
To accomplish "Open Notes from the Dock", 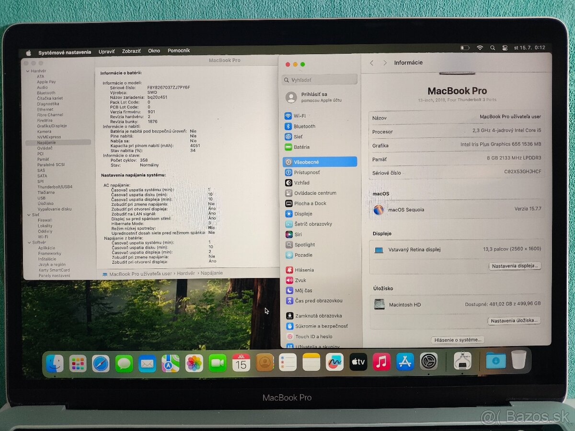I will 311,363.
